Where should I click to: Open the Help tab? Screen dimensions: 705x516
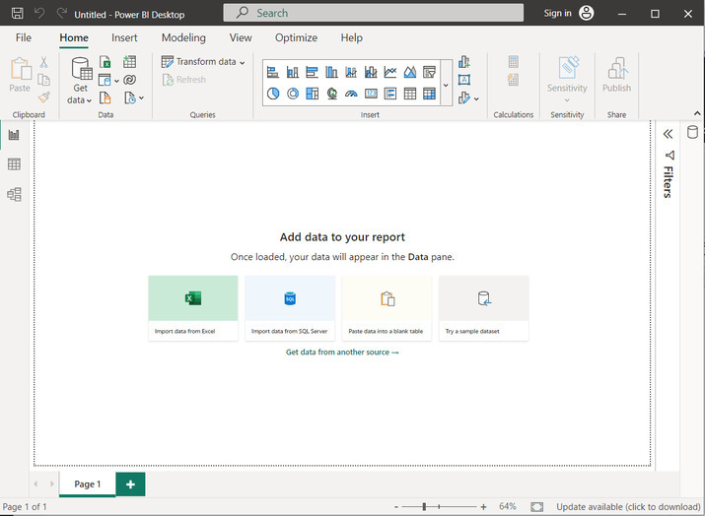pos(352,37)
